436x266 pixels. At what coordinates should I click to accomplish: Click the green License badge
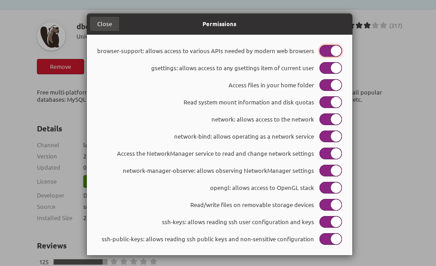[85, 181]
